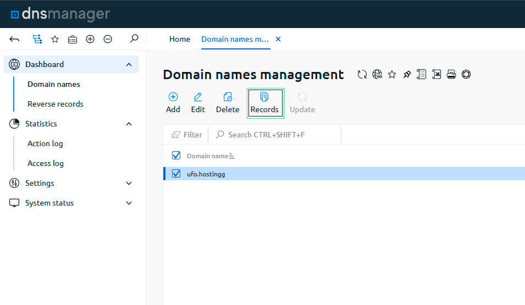Image resolution: width=525 pixels, height=305 pixels.
Task: Uncheck the ufo.hostingg row checkbox
Action: [x=176, y=174]
